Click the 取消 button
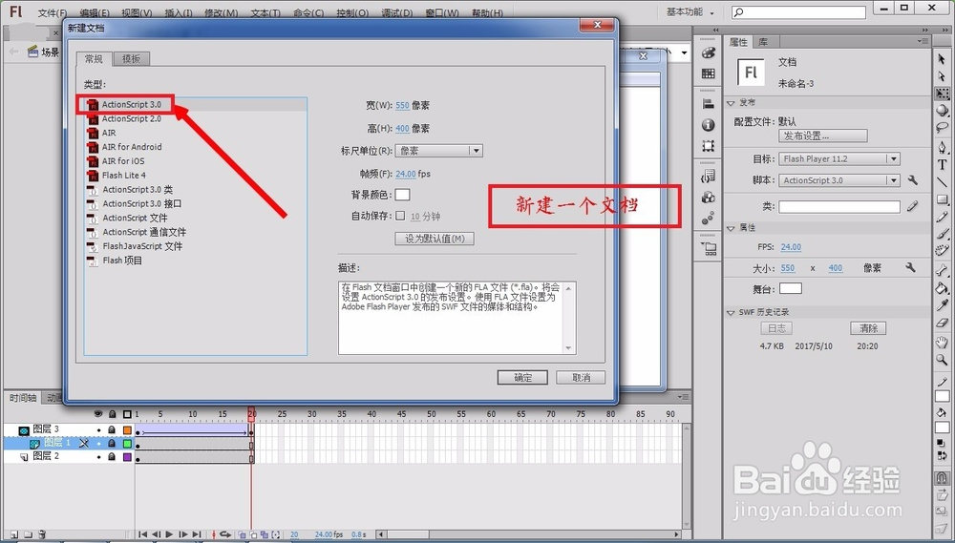Screen dimensions: 955x543 coord(581,377)
